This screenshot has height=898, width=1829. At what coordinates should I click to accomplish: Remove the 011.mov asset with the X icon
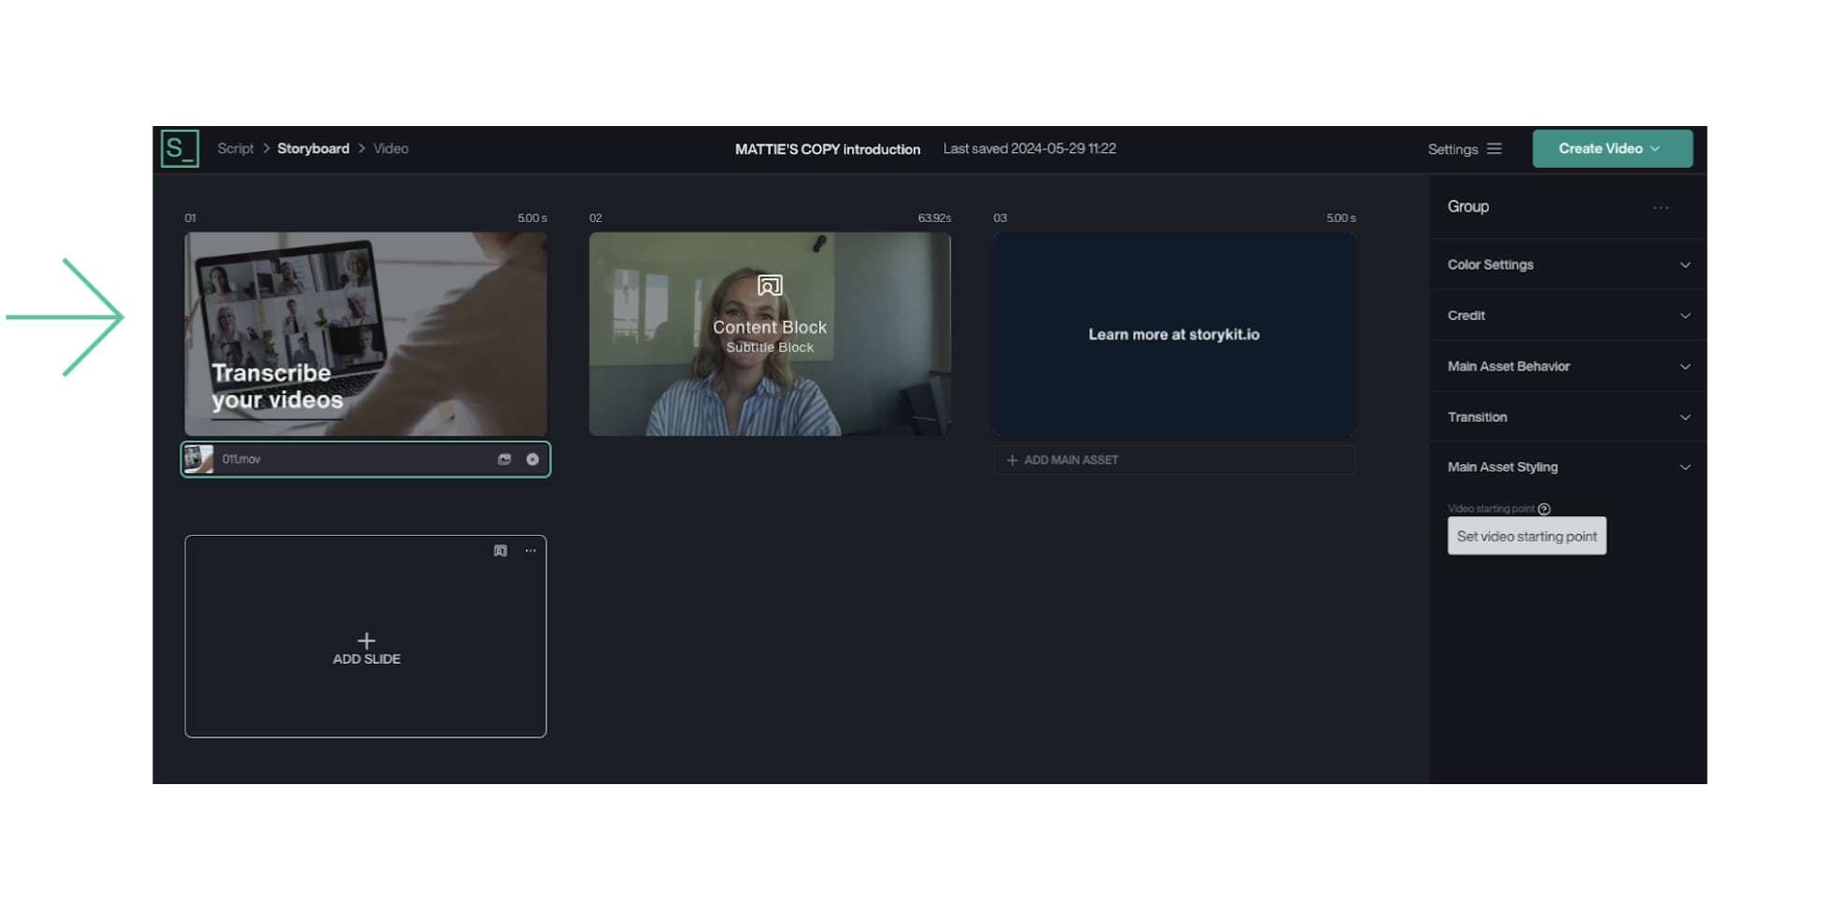532,459
